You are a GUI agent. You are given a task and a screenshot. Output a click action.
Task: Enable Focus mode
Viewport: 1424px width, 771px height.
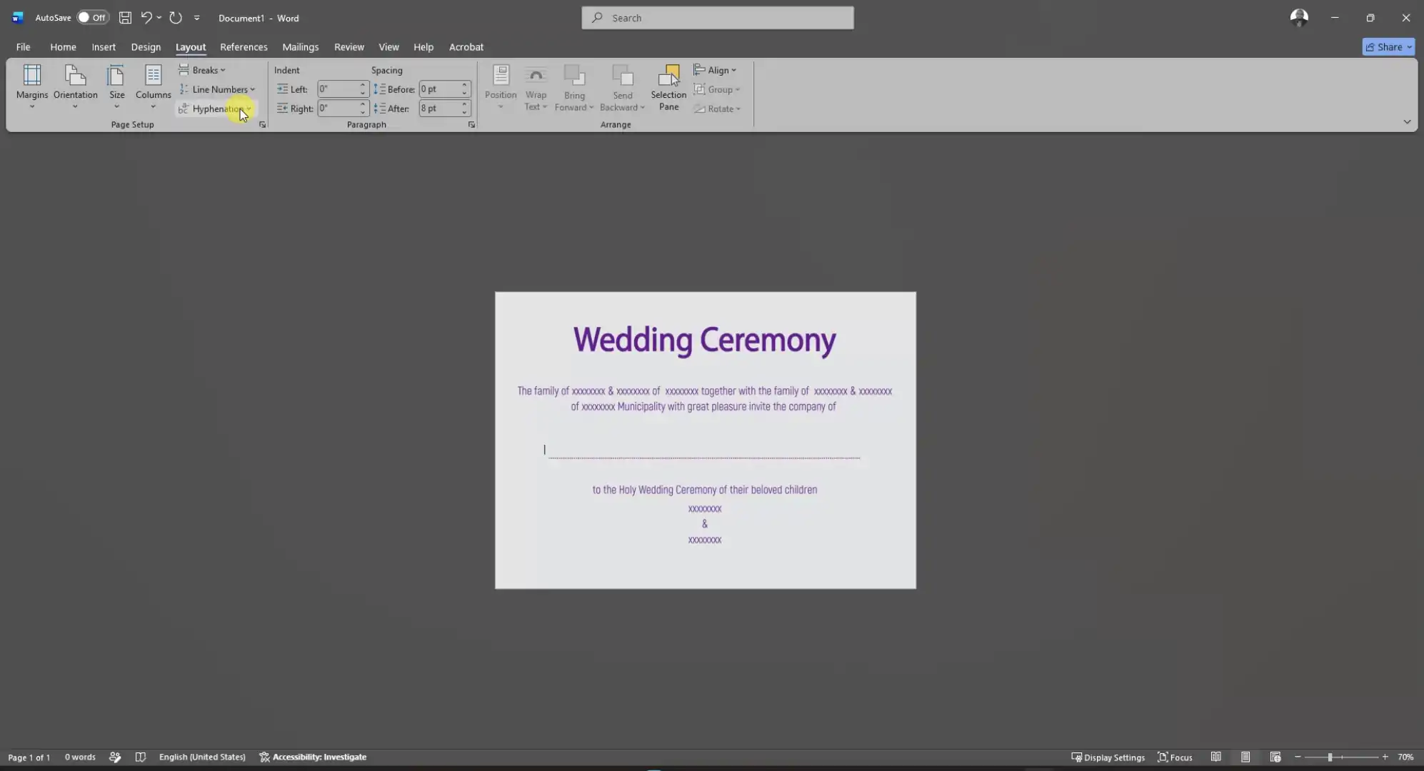tap(1175, 757)
